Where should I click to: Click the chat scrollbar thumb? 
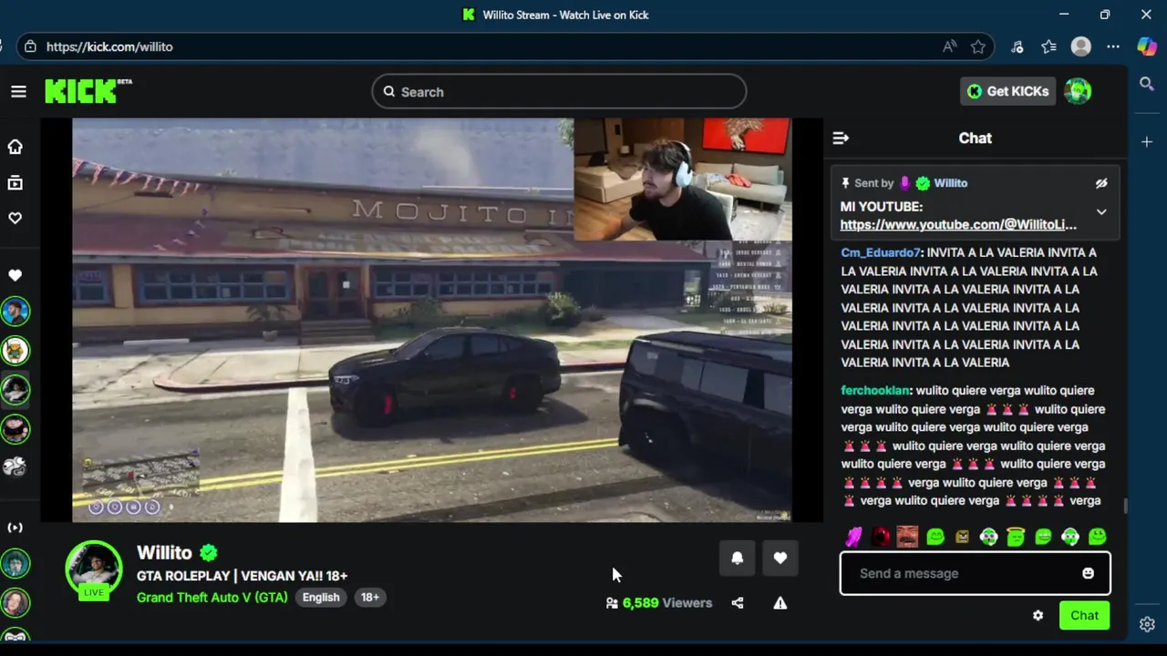tap(1125, 507)
